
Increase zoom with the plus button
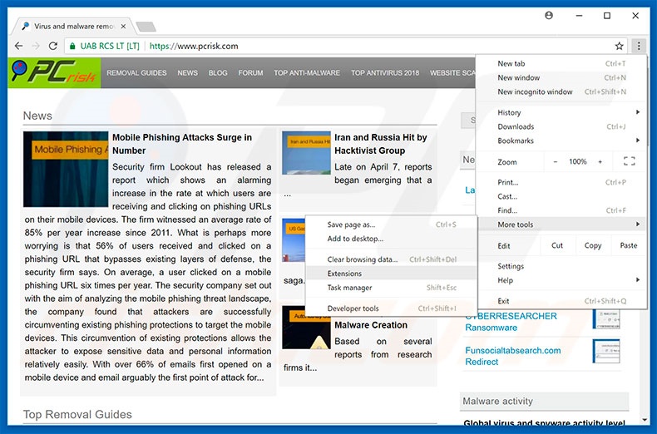tap(600, 161)
